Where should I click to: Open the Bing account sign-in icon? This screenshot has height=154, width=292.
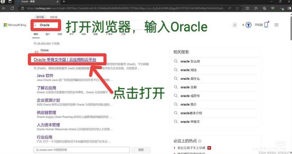pyautogui.click(x=235, y=25)
